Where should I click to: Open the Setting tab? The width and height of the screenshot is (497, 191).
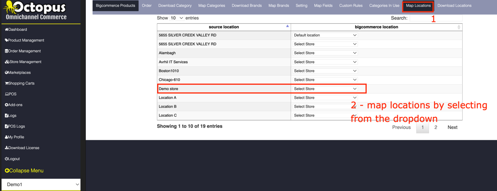tap(301, 6)
